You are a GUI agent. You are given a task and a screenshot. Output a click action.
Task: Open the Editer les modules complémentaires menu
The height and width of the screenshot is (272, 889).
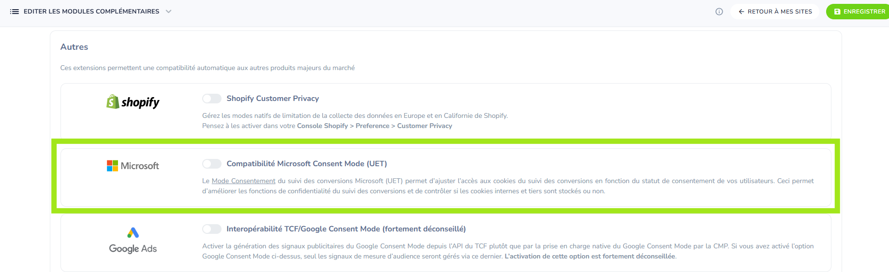tap(91, 12)
